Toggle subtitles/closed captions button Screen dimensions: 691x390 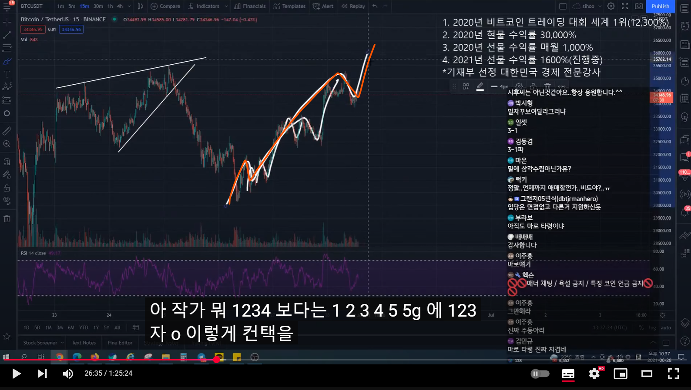[x=568, y=373]
